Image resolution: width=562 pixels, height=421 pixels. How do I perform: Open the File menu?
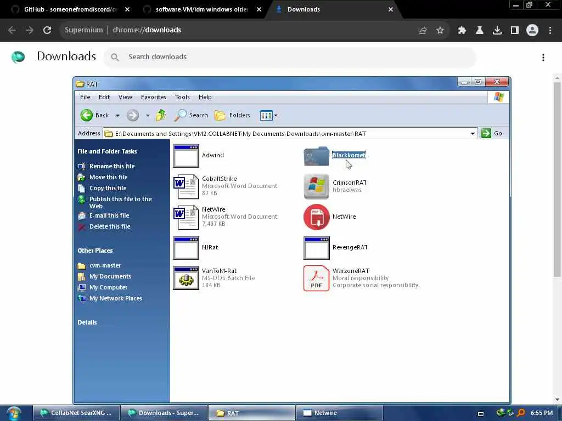coord(85,97)
